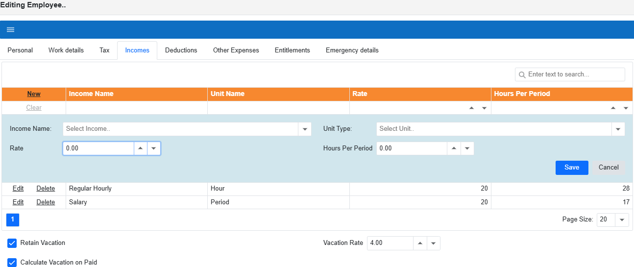Edit the Regular Hourly income row

point(18,189)
